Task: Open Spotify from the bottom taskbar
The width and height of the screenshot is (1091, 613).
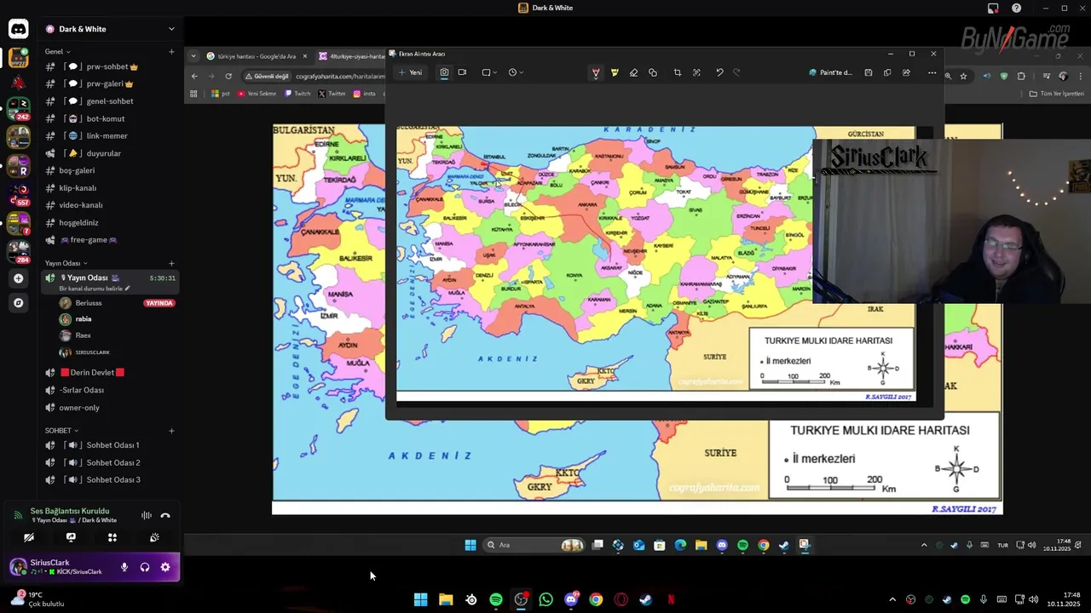Action: pos(496,599)
